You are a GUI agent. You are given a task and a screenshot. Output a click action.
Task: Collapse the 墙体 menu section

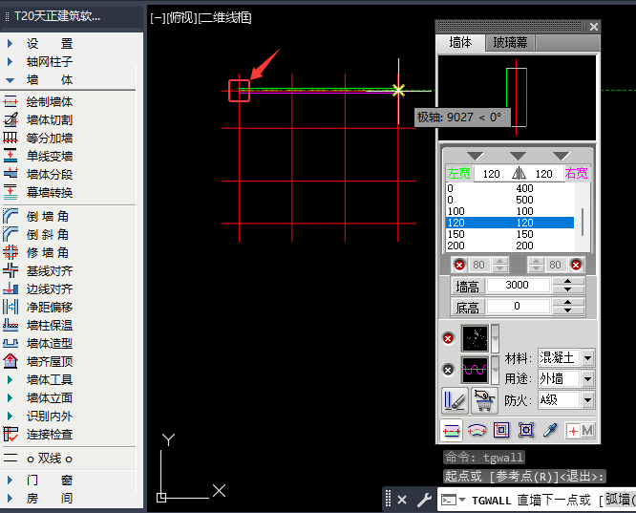click(38, 79)
